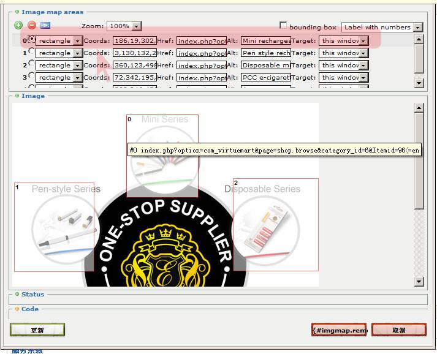Click the red 取消 cancel button
The height and width of the screenshot is (354, 437).
click(x=399, y=330)
